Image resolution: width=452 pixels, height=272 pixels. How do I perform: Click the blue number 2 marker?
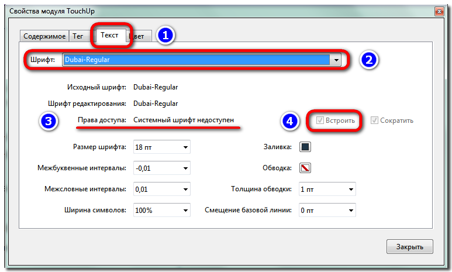(369, 60)
